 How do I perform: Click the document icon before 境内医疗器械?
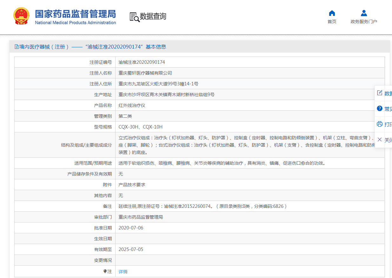coord(17,47)
